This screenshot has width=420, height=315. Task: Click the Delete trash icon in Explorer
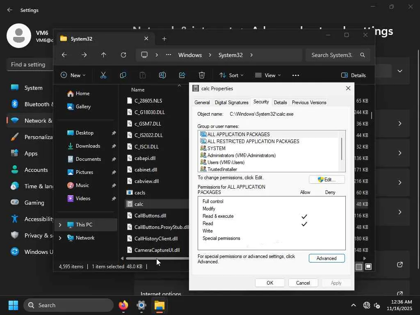click(x=202, y=75)
